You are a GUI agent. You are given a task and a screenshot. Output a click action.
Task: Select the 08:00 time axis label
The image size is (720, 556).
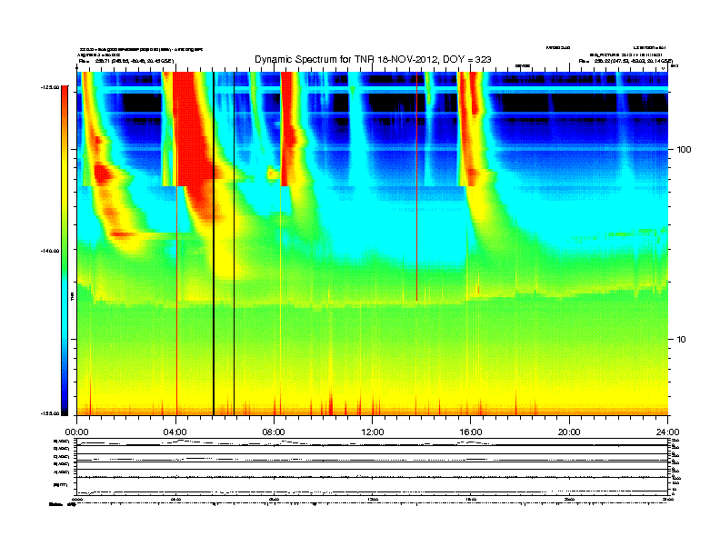(274, 432)
